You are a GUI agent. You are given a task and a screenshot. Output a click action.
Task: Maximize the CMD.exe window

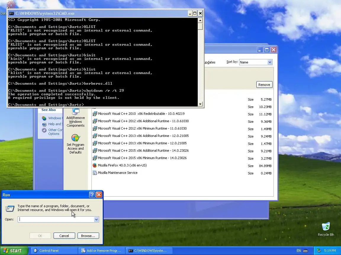coord(195,14)
